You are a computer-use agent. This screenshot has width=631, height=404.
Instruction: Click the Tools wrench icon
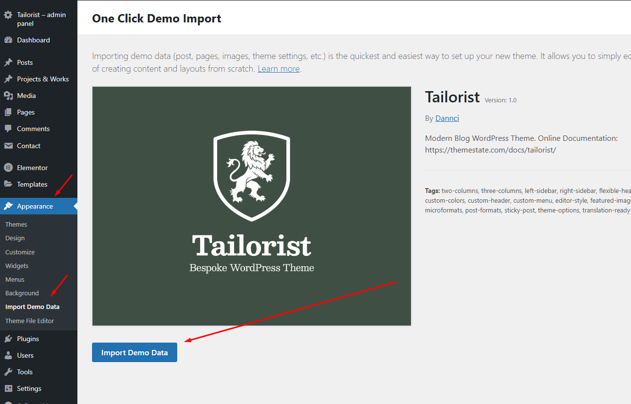pyautogui.click(x=8, y=372)
